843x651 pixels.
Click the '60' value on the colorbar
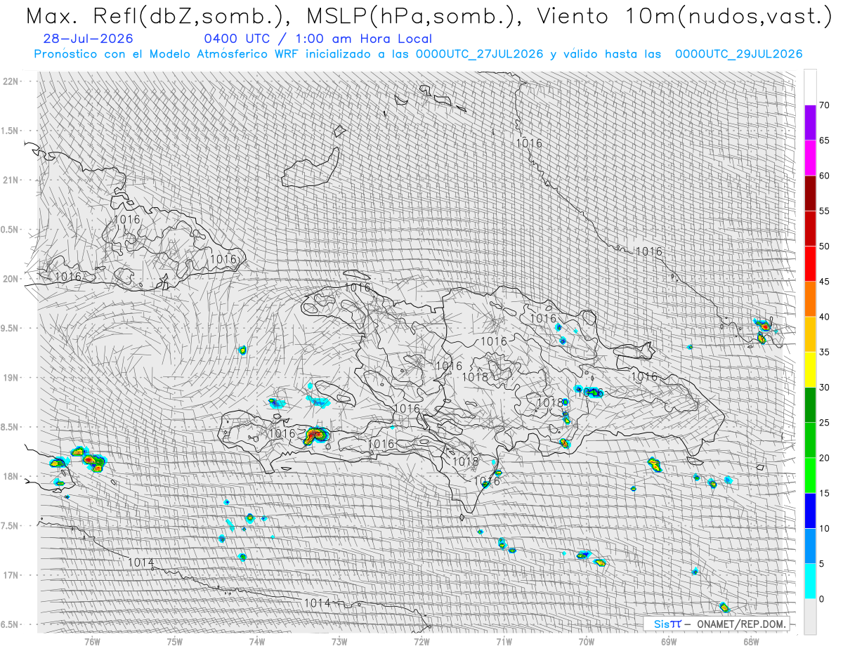pos(824,176)
